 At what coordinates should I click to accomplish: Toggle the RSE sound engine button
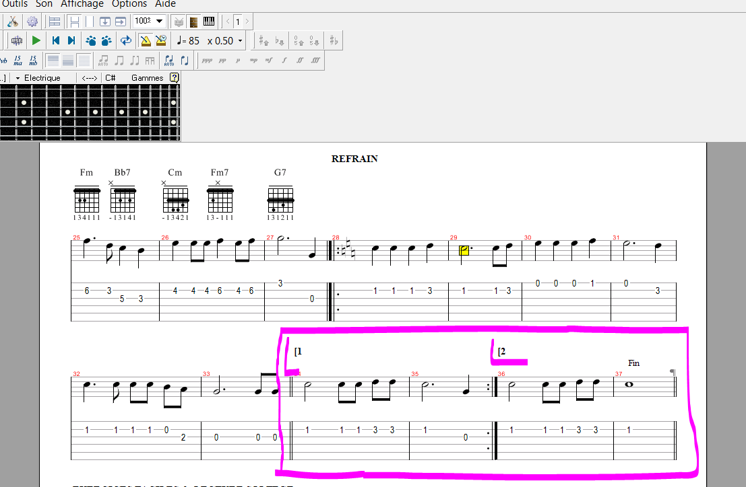pyautogui.click(x=17, y=41)
